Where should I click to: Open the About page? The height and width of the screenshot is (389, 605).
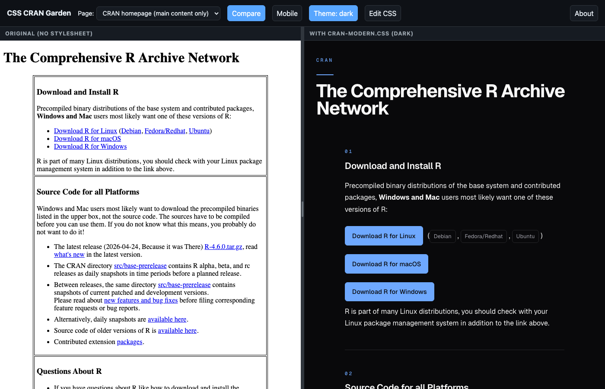[584, 13]
